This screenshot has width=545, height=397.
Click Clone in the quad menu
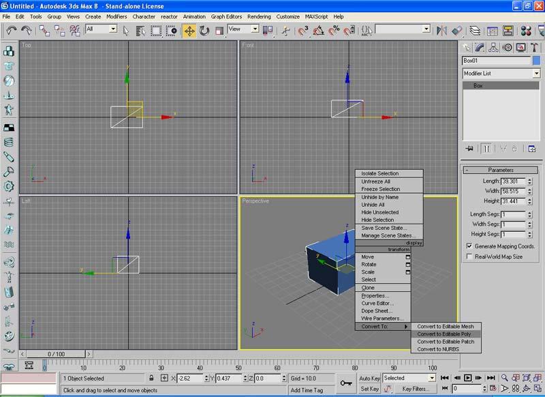click(x=383, y=288)
